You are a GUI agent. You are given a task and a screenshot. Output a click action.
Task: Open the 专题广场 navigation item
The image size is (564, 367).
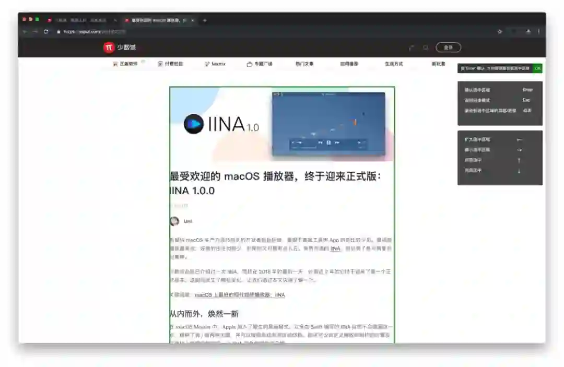260,64
